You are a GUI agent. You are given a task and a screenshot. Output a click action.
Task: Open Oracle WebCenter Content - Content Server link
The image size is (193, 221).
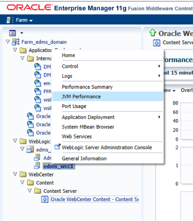pos(94,199)
